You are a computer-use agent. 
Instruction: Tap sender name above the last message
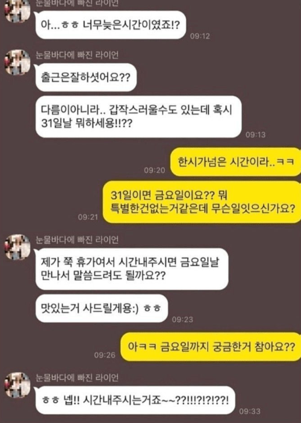tap(77, 378)
